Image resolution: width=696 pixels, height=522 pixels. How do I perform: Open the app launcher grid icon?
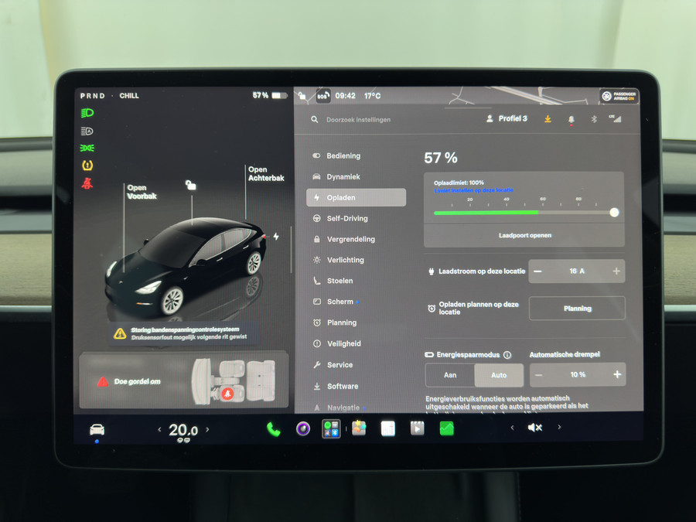pyautogui.click(x=331, y=428)
